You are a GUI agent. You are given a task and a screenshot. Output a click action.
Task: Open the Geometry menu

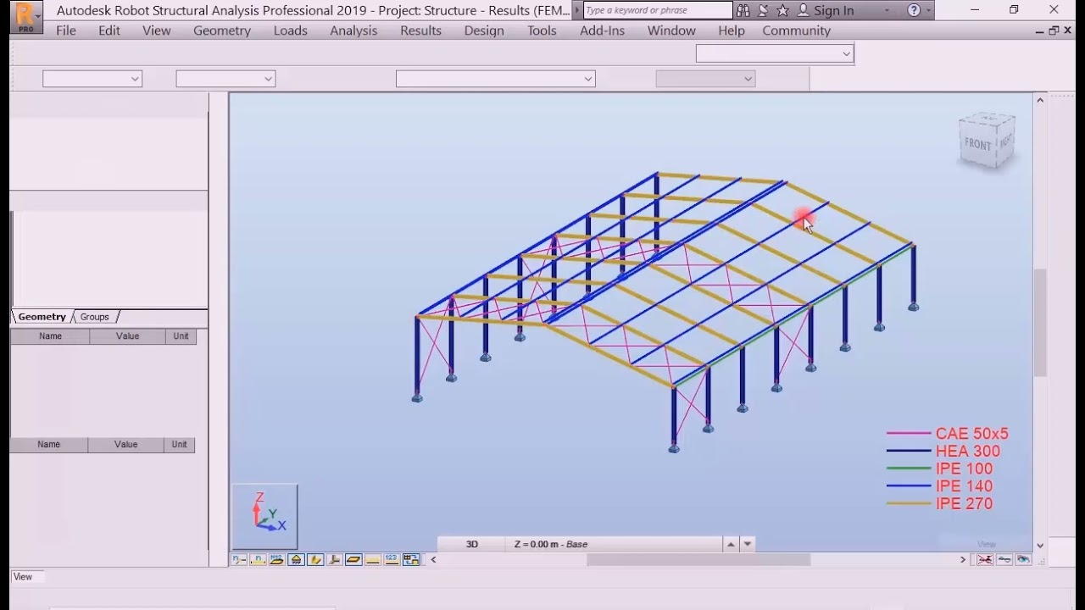[x=222, y=30]
